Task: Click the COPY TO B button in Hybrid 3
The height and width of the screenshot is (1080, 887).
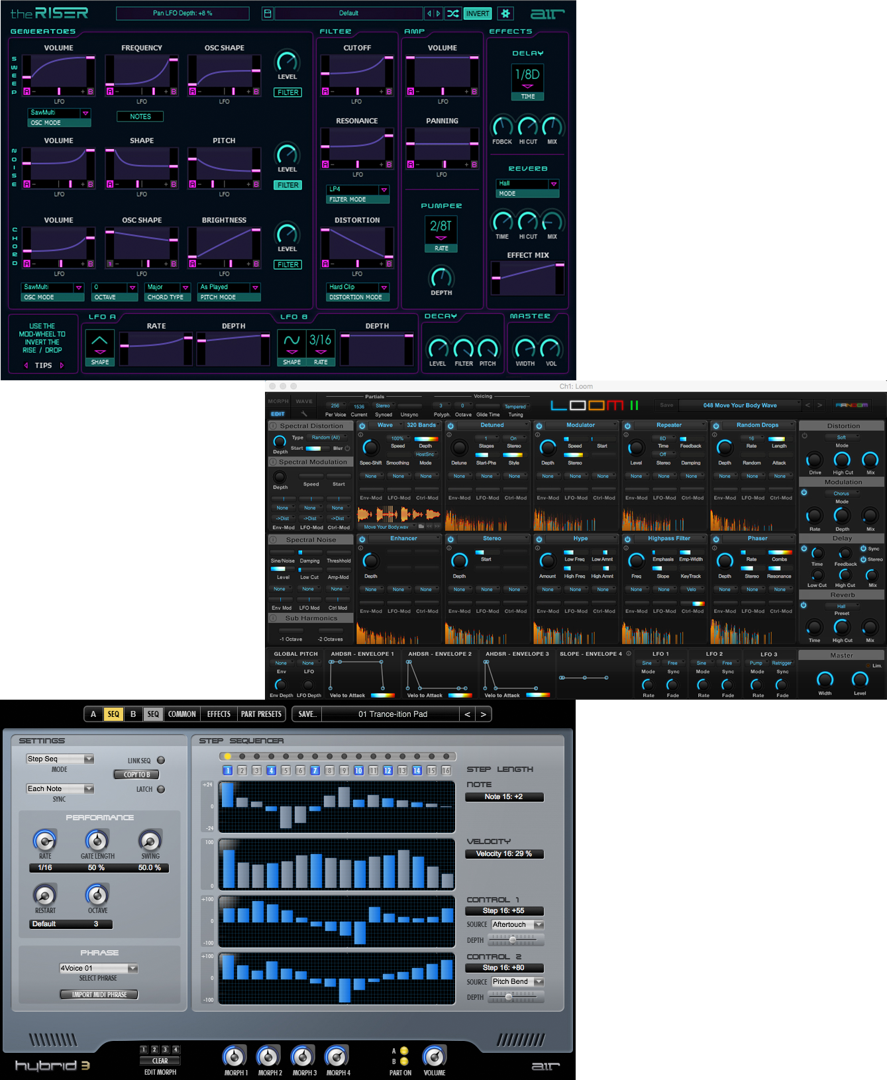Action: coord(136,775)
